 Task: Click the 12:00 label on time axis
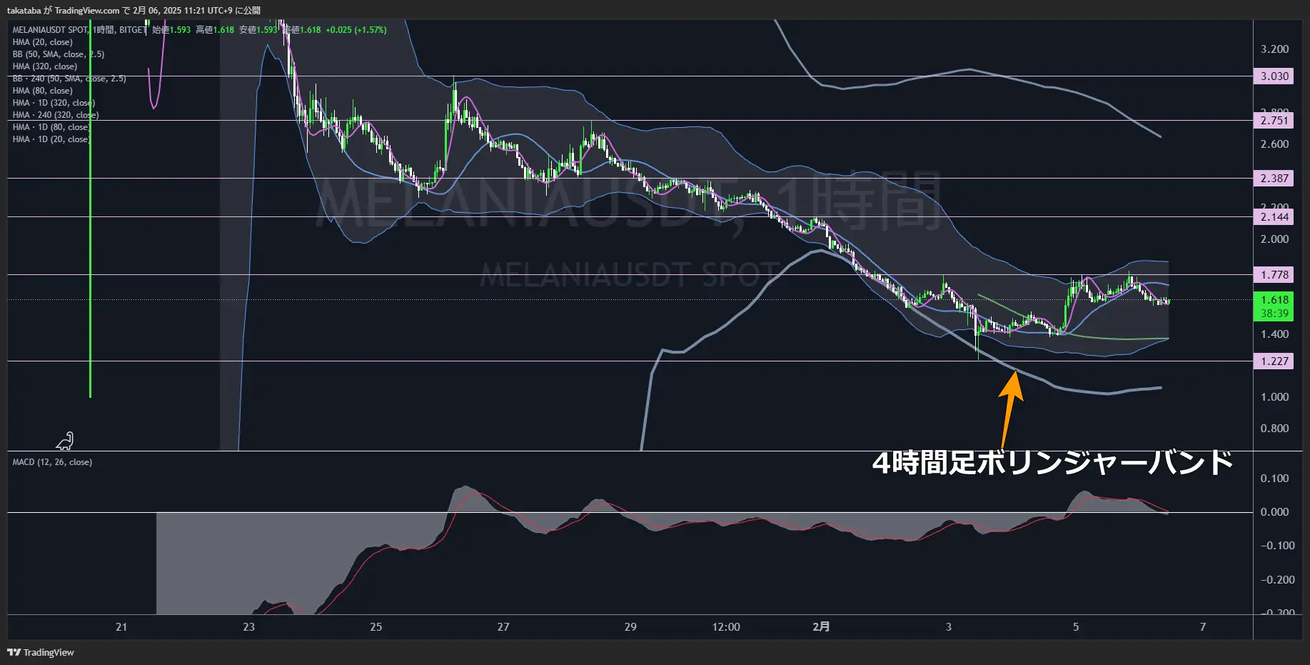[726, 627]
